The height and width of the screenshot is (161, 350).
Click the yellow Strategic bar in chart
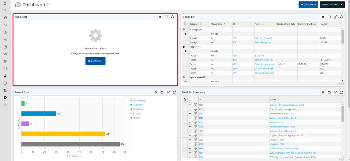63,134
